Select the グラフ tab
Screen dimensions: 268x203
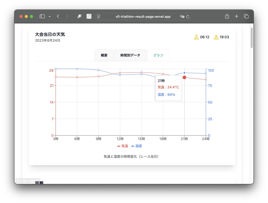coord(158,55)
